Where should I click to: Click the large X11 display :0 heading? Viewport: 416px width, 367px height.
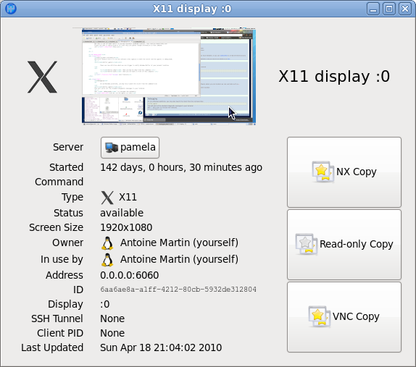[x=334, y=77]
